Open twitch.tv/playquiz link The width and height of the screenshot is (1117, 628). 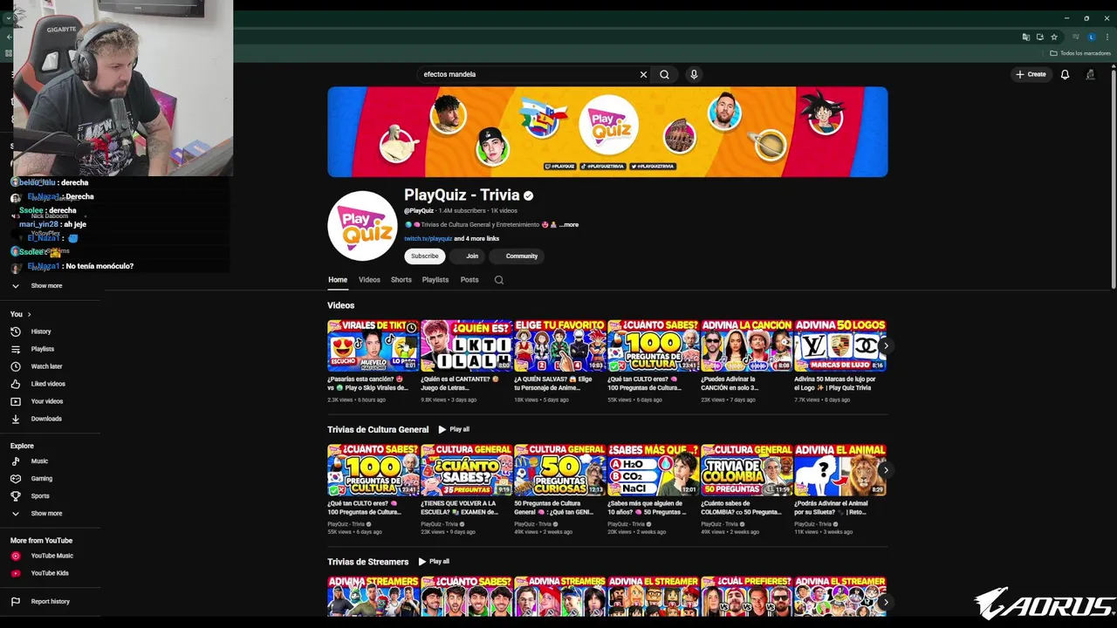point(428,239)
